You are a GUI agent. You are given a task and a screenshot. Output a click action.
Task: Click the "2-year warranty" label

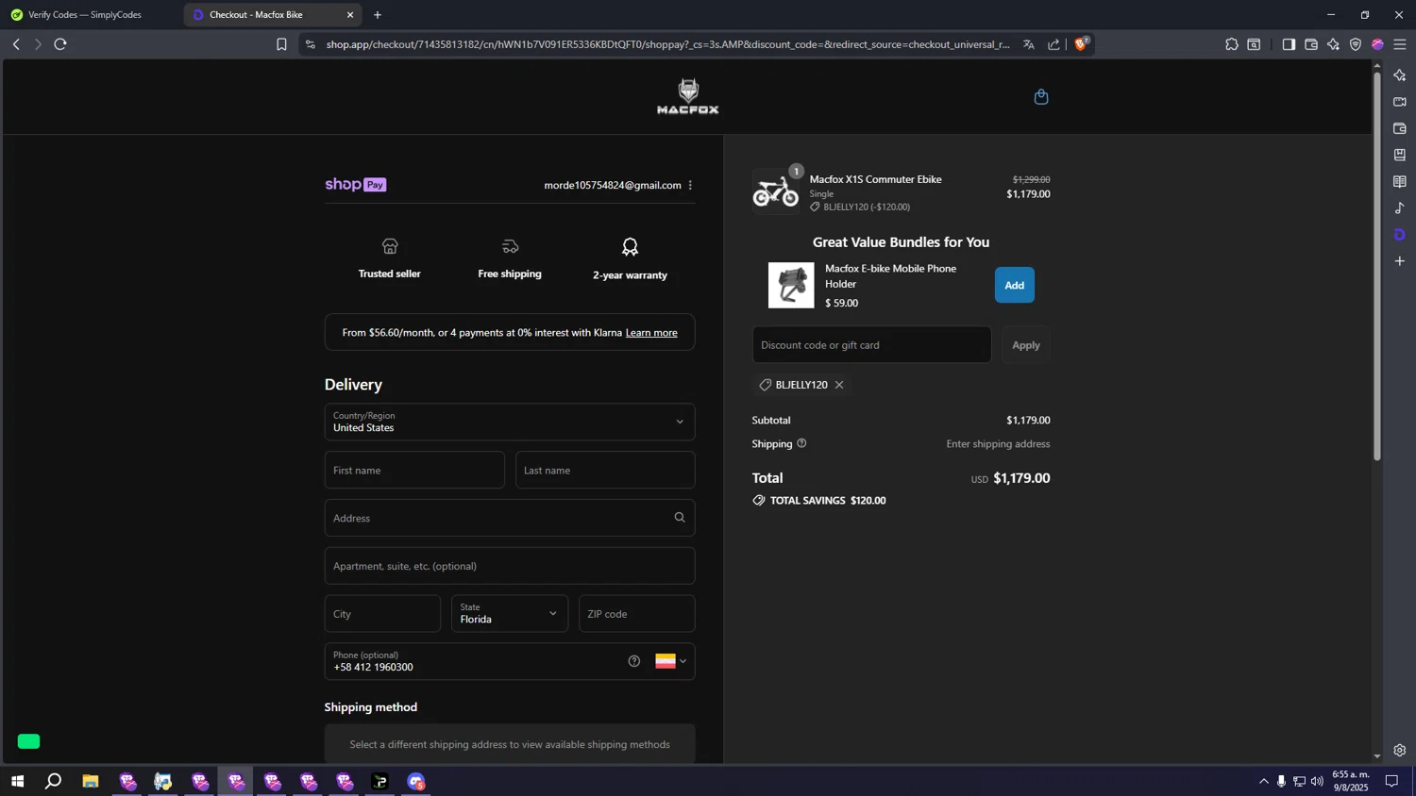[630, 275]
